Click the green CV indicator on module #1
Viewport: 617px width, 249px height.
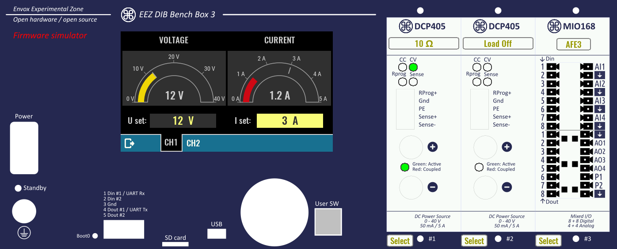tap(413, 67)
